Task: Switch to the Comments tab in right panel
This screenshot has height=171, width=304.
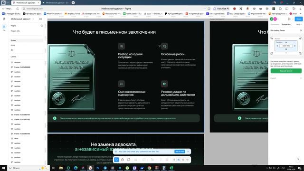Action: pos(275,24)
